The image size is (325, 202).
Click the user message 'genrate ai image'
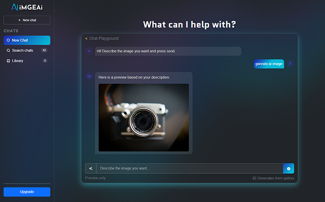coord(269,64)
